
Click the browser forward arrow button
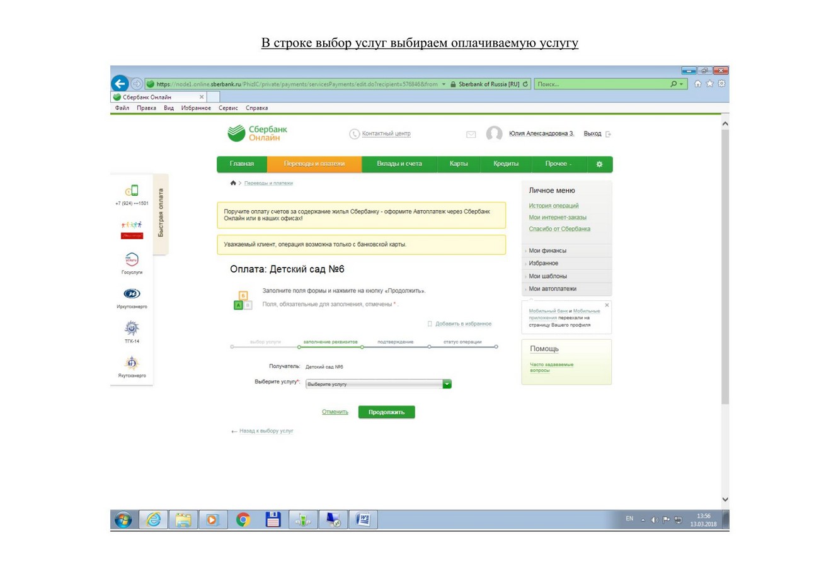pyautogui.click(x=137, y=84)
